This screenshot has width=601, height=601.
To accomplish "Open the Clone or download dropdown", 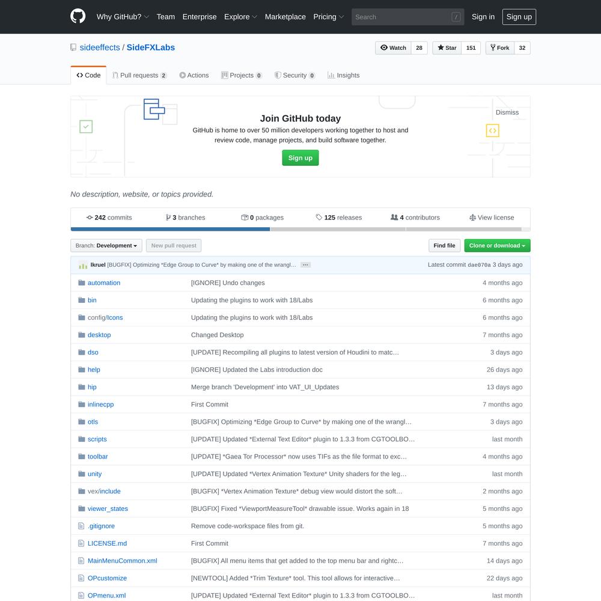I will pos(497,246).
